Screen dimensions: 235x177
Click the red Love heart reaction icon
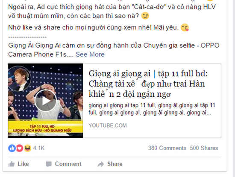[x=20, y=148]
